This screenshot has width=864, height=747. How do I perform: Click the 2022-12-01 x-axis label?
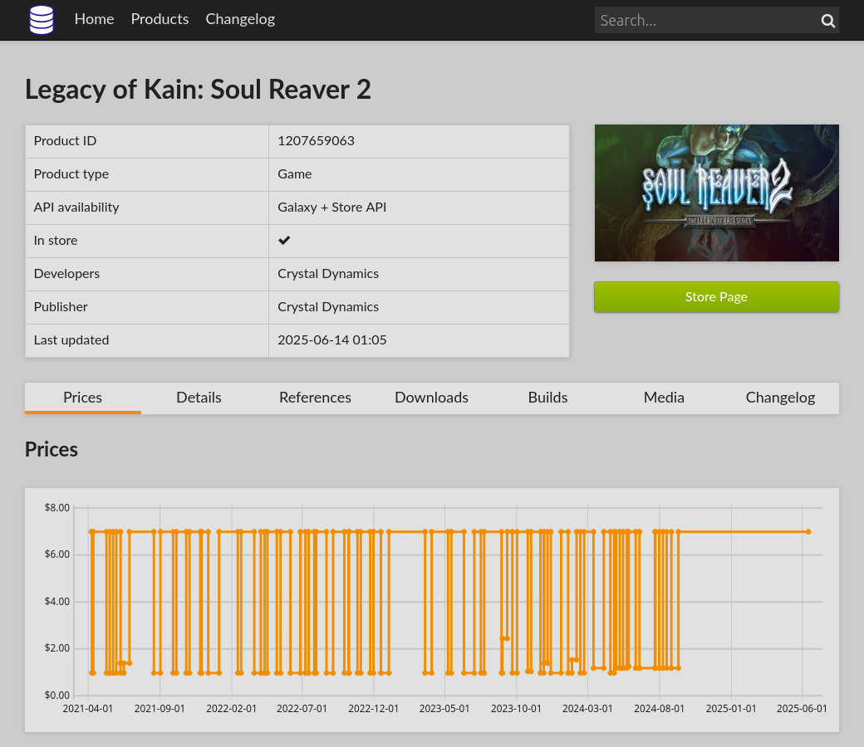(374, 709)
